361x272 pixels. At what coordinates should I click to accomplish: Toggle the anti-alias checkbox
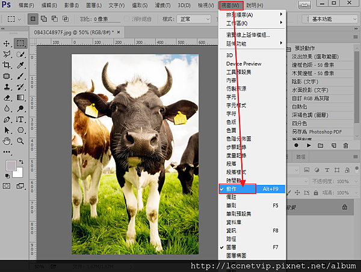pyautogui.click(x=126, y=19)
